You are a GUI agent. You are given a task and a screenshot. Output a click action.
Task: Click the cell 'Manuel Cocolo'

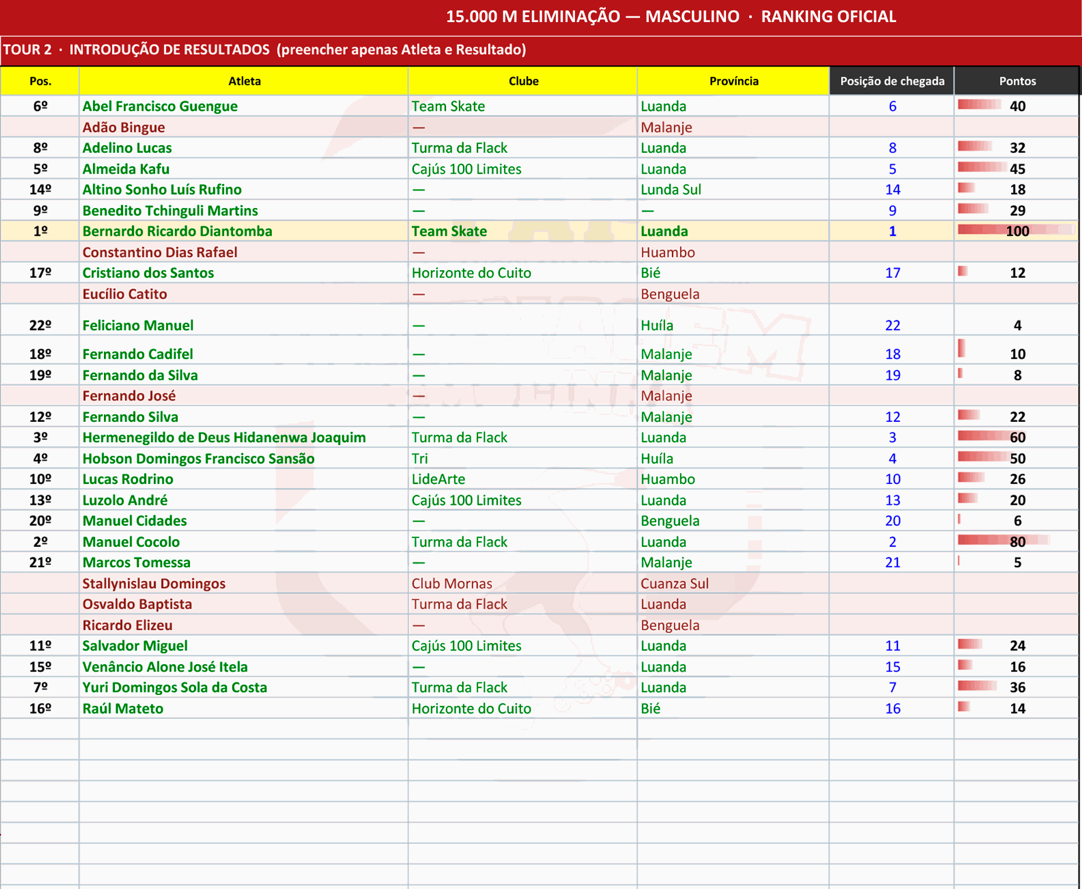[244, 542]
